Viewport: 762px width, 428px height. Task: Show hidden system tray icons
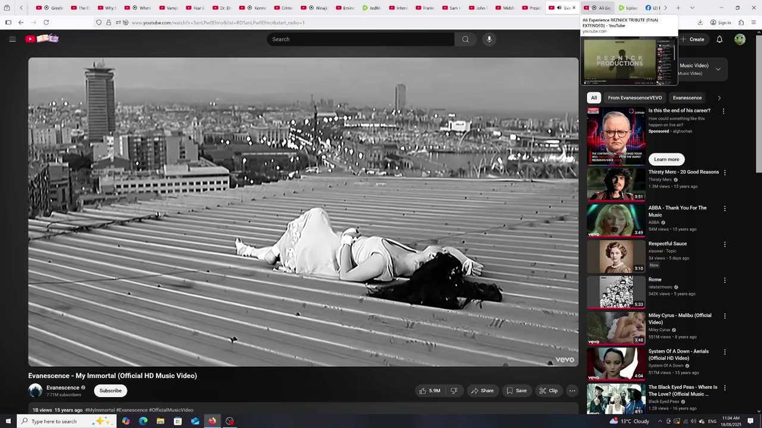[660, 421]
